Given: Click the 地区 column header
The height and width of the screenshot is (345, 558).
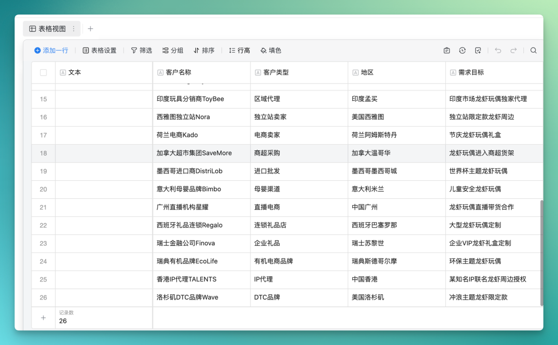Looking at the screenshot, I should (x=396, y=72).
